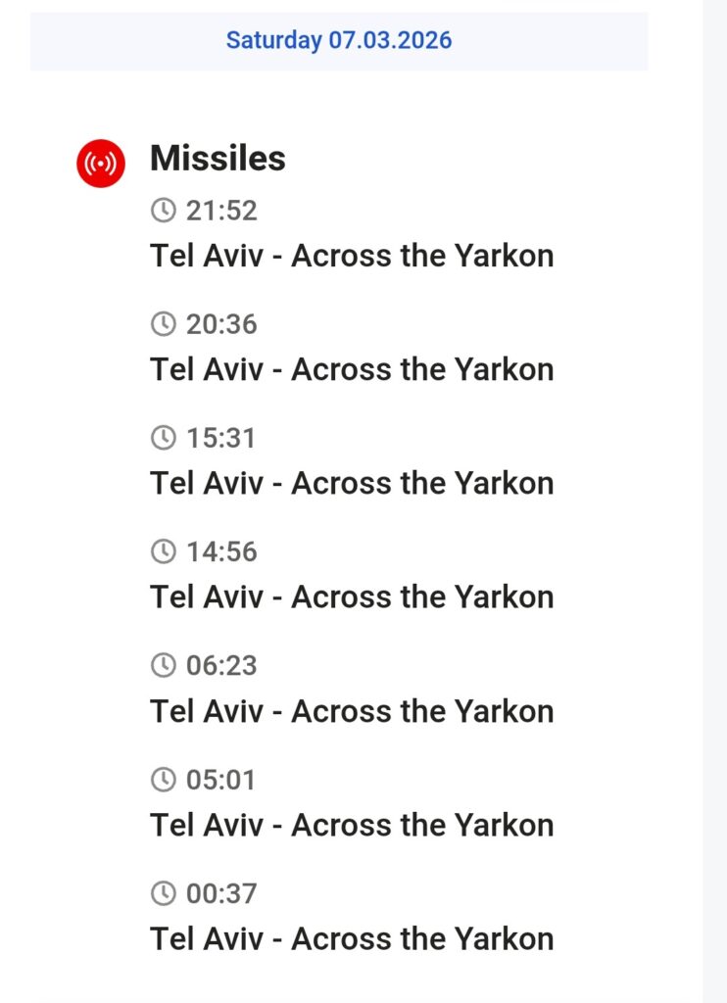Click the clock icon next to 06:23
This screenshot has height=1003, width=727.
tap(163, 665)
